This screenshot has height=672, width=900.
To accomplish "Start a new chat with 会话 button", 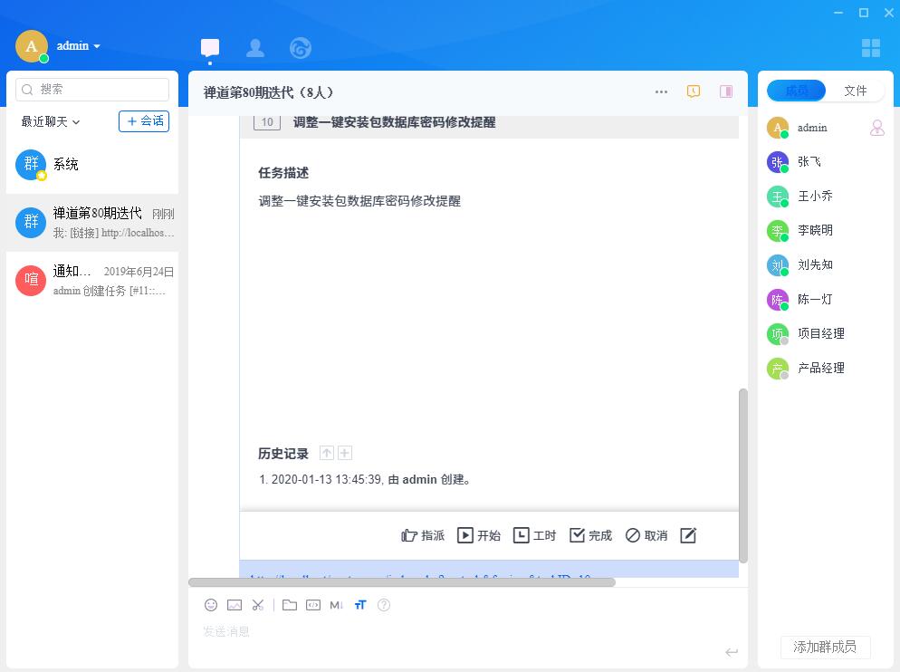I will tap(144, 121).
